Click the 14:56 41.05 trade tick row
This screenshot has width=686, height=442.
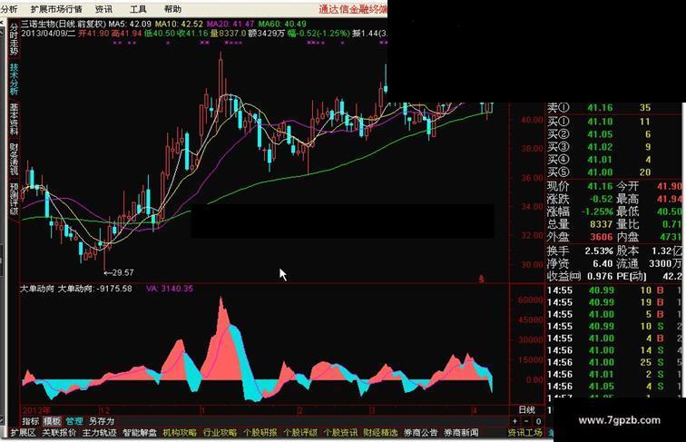tap(614, 387)
